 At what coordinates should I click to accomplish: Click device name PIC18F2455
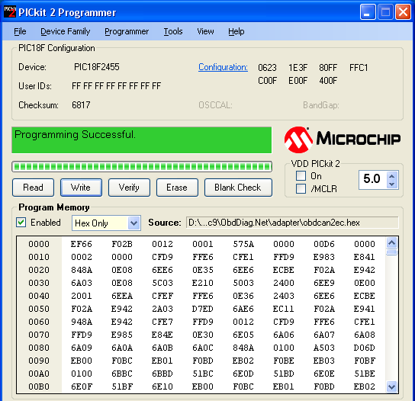point(97,67)
